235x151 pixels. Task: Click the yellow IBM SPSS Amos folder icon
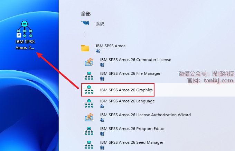click(85, 48)
